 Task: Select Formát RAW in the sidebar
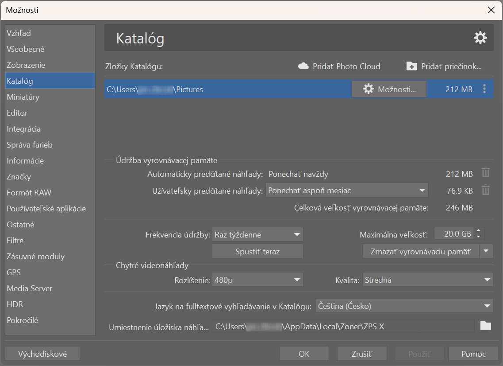tap(50, 192)
